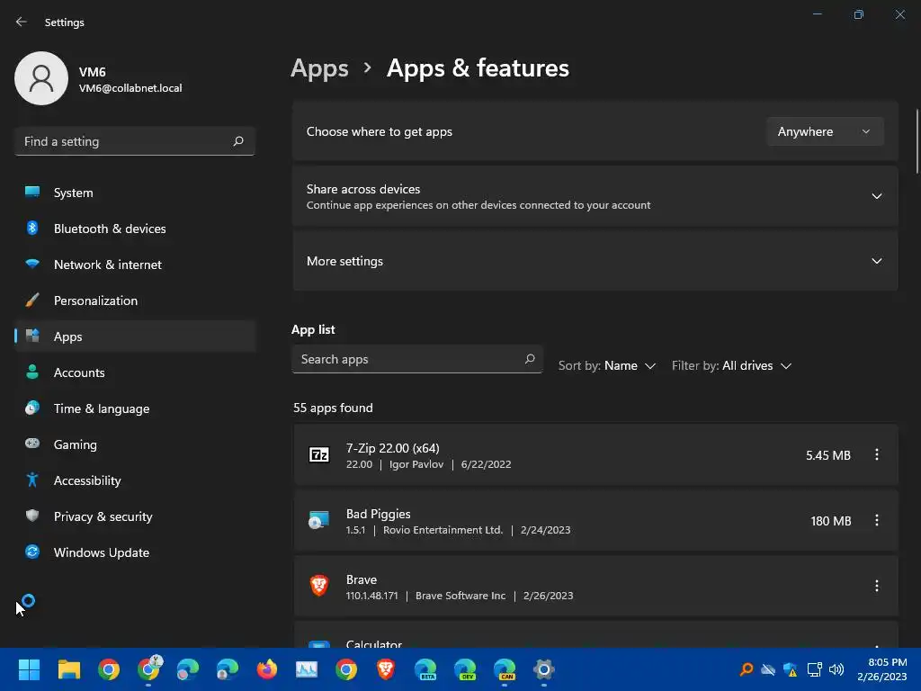The width and height of the screenshot is (921, 691).
Task: Open the Windows Start menu
Action: [x=29, y=669]
